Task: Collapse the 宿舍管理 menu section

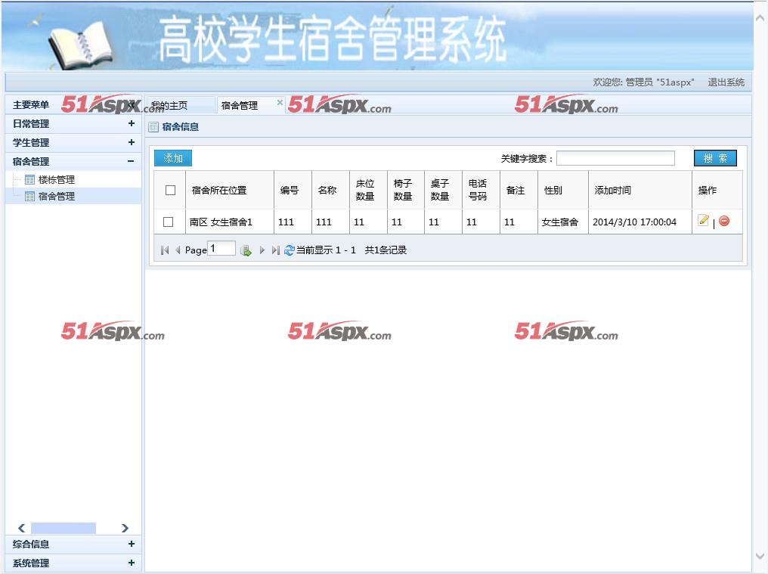Action: [132, 161]
